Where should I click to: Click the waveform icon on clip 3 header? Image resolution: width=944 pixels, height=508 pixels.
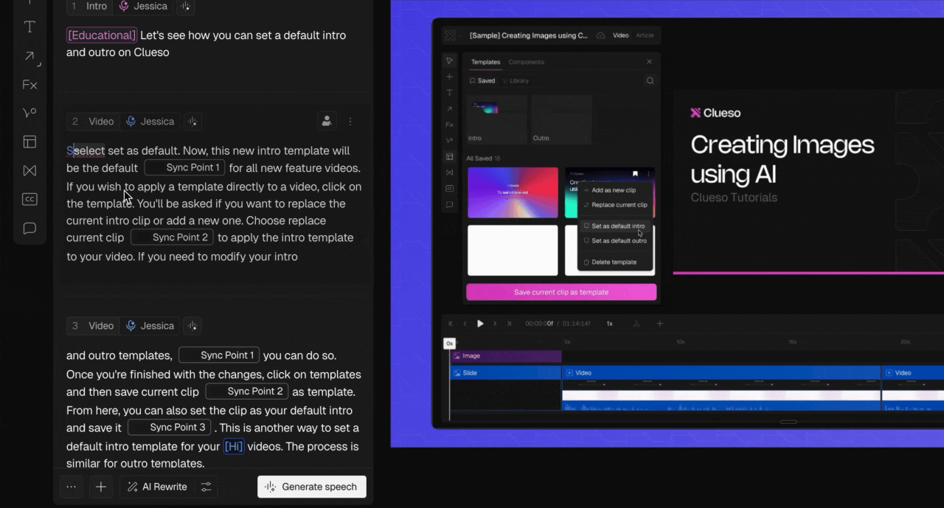[x=191, y=326]
